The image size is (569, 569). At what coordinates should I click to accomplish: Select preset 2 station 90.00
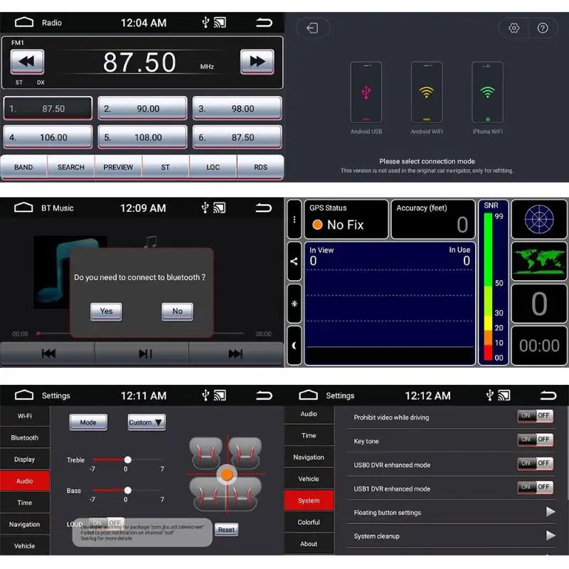pos(143,108)
